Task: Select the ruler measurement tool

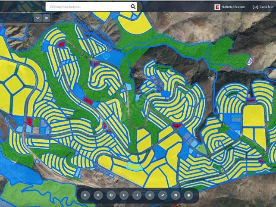Action: (x=163, y=195)
